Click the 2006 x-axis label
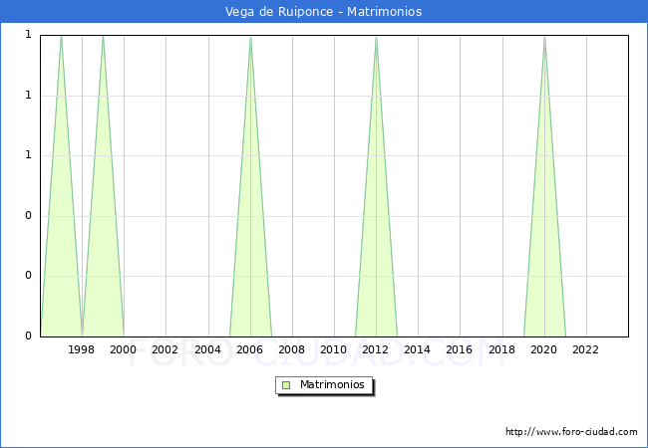This screenshot has width=648, height=448. (250, 349)
